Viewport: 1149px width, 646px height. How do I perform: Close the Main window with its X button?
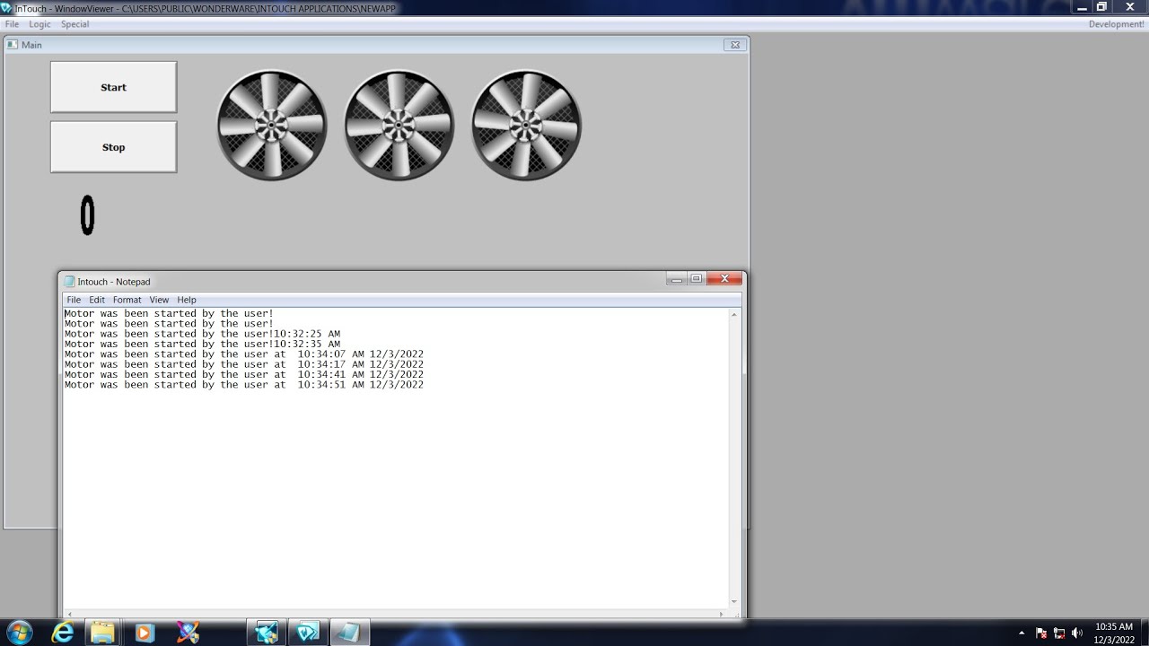click(734, 45)
